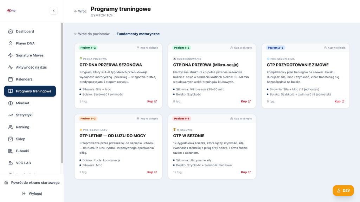Click Programy treningowe book icon
This screenshot has height=202, width=360.
coord(10,91)
